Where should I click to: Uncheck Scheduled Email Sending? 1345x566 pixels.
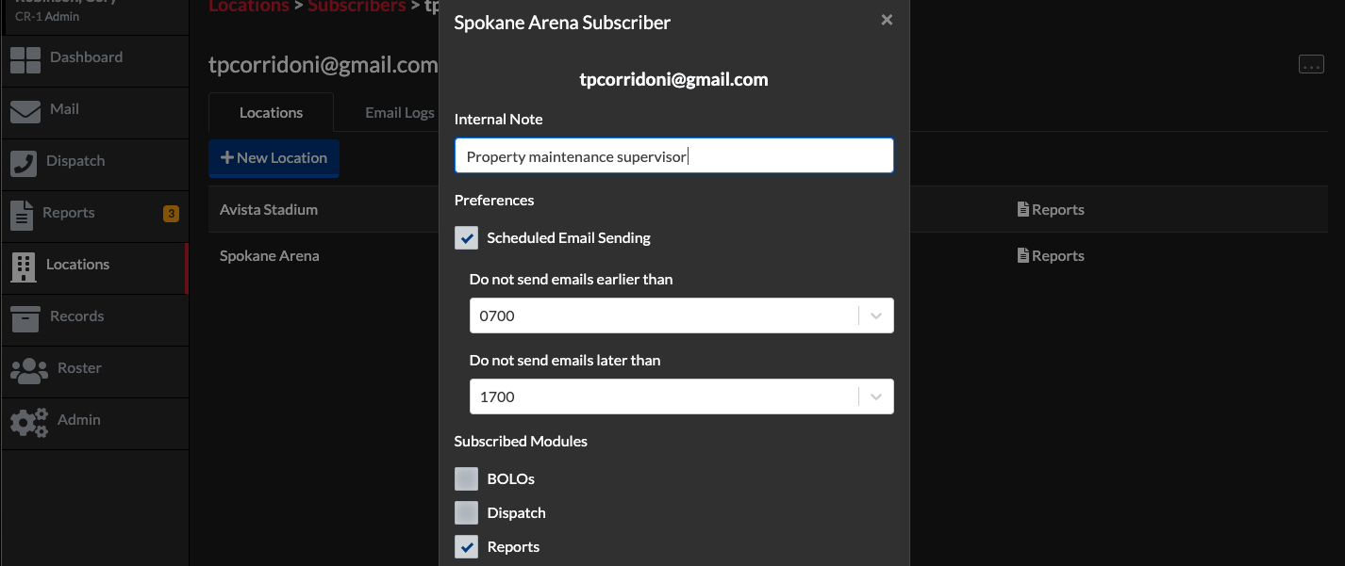466,237
